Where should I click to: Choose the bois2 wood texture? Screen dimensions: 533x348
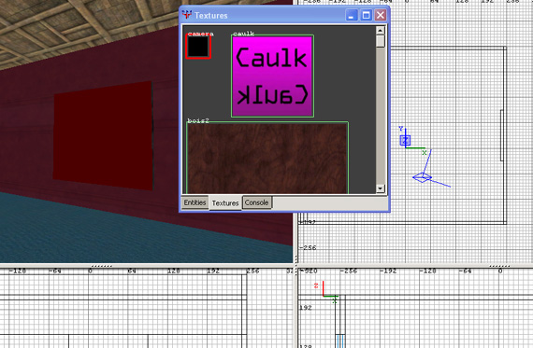pyautogui.click(x=267, y=158)
